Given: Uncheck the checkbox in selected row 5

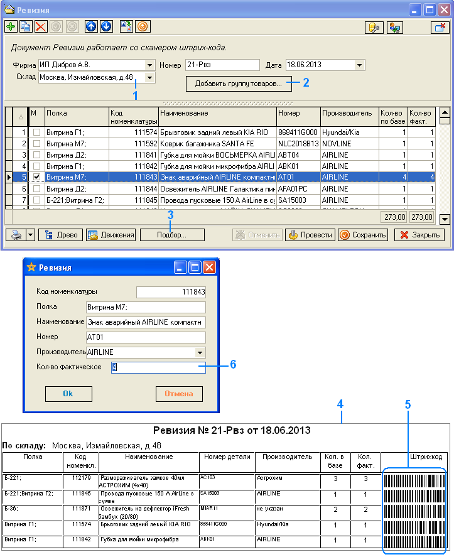Looking at the screenshot, I should pos(36,177).
